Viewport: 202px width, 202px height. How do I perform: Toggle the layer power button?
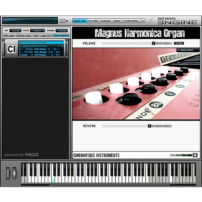pos(20,42)
